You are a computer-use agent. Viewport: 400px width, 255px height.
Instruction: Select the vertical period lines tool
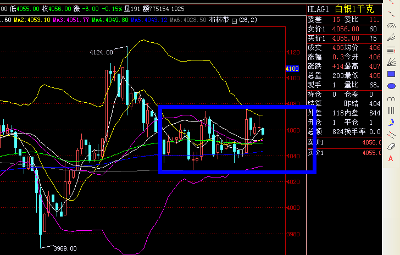coord(391,110)
